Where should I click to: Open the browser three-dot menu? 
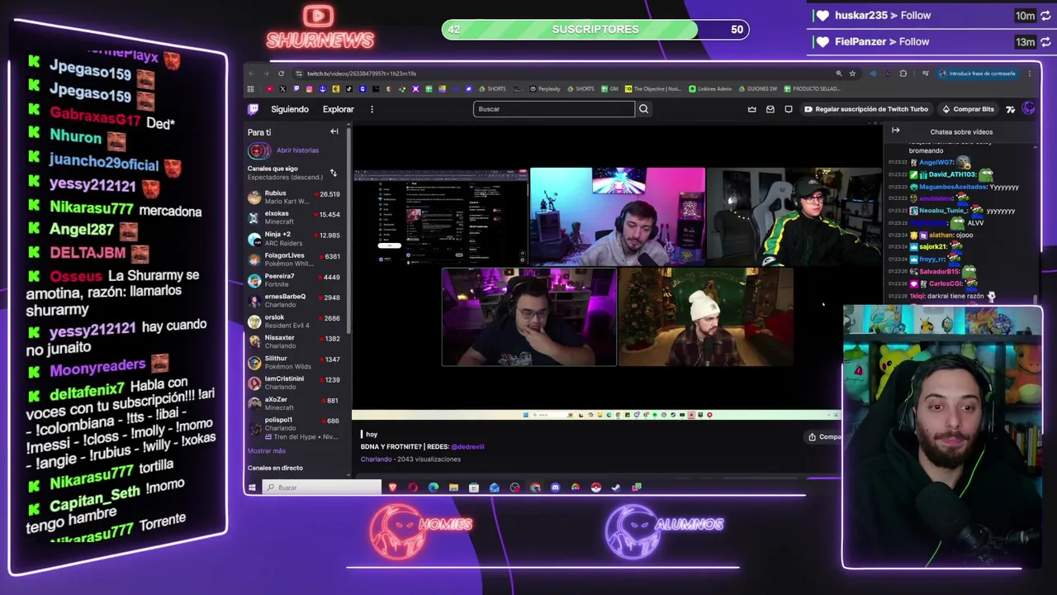pos(1030,74)
